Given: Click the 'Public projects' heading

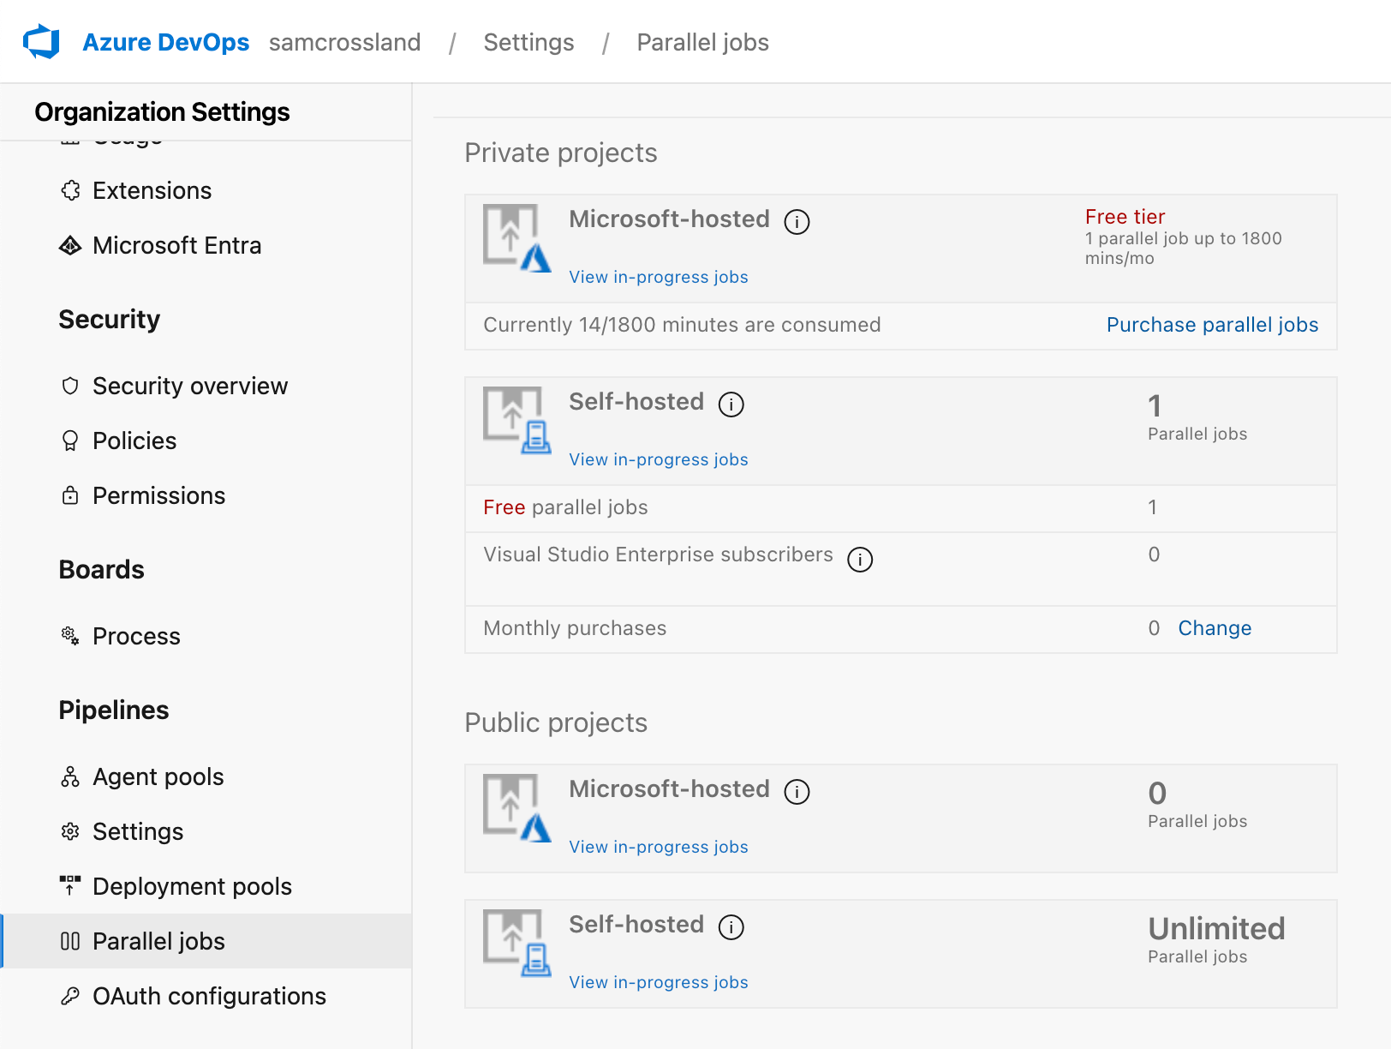Looking at the screenshot, I should pyautogui.click(x=556, y=722).
